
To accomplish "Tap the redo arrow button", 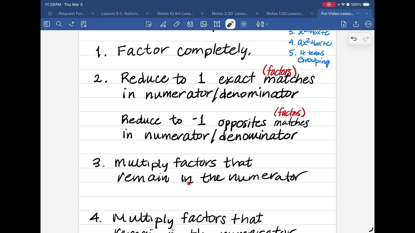I will 366,39.
